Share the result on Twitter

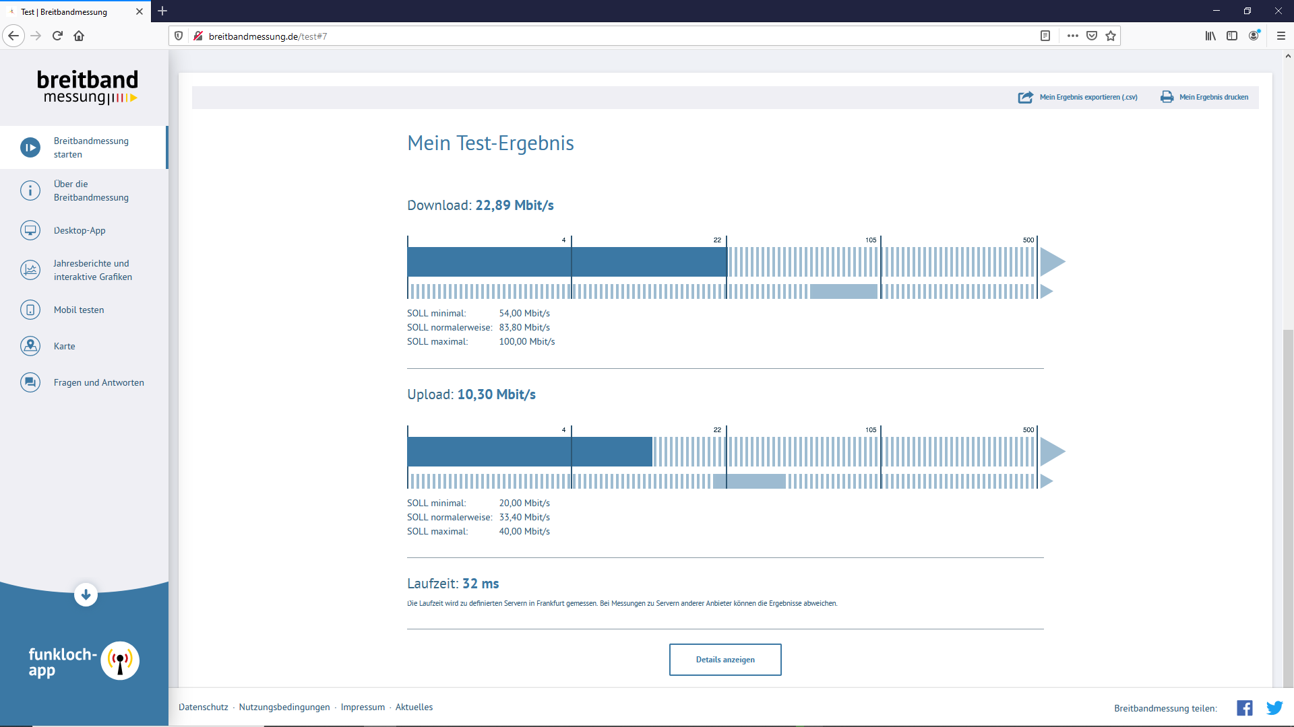[x=1274, y=707]
